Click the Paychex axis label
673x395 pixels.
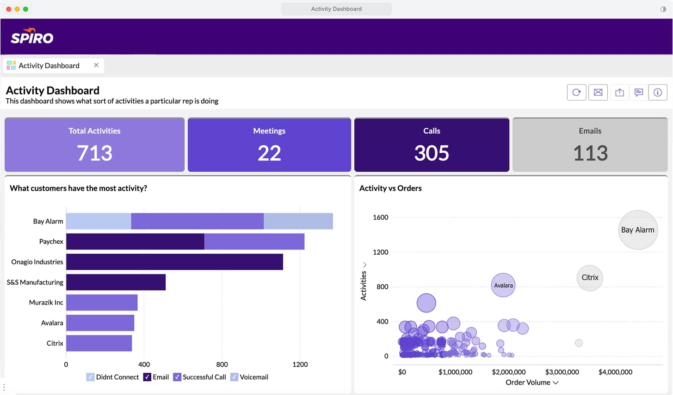(x=51, y=241)
